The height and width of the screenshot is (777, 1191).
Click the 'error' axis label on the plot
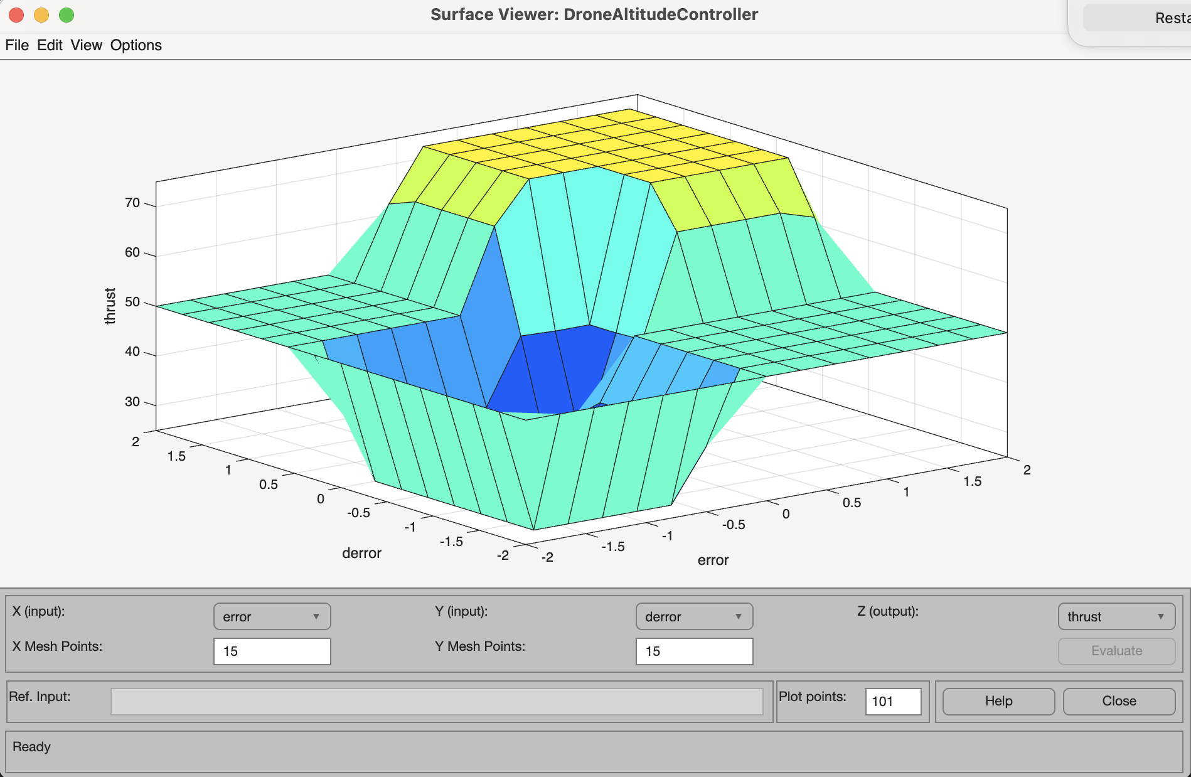coord(713,560)
